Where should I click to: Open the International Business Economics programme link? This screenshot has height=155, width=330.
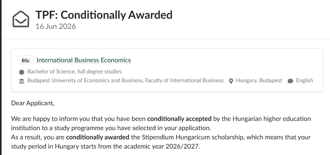[x=83, y=60]
